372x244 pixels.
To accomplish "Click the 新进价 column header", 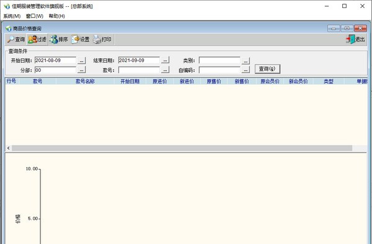I will click(187, 81).
